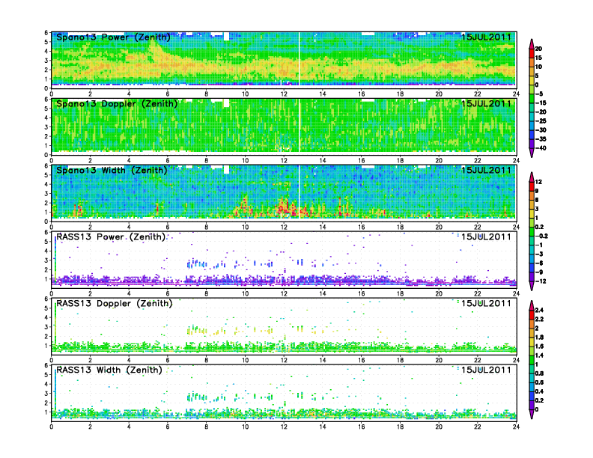
Task: Click the '18' x-axis tick under RASS13 Power
Action: pos(400,293)
